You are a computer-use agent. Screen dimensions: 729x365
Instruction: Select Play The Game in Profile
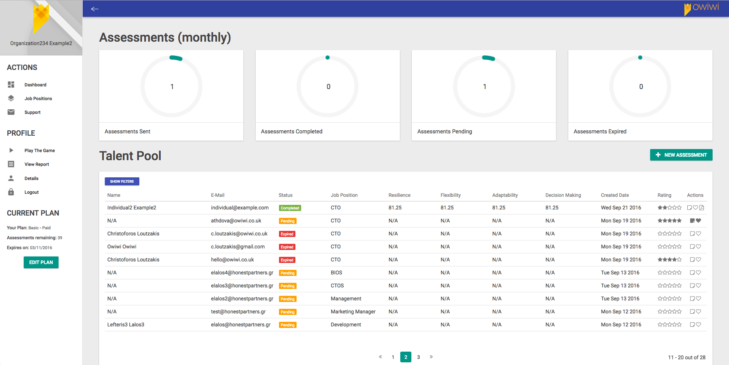[39, 151]
